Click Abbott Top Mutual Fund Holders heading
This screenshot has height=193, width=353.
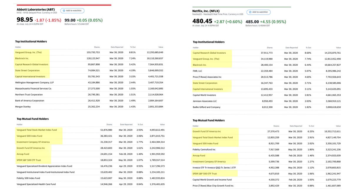point(33,119)
